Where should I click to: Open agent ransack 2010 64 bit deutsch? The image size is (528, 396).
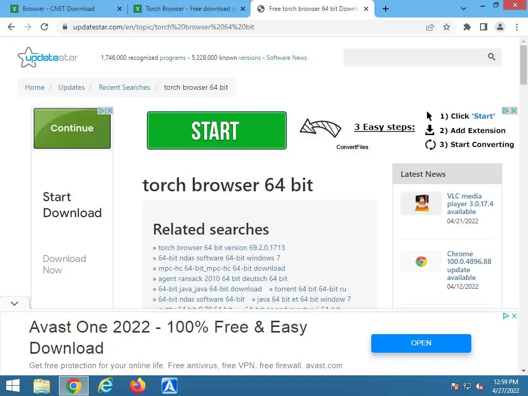(223, 278)
